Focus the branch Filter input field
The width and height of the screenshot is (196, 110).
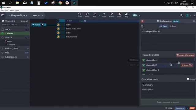tap(15, 24)
